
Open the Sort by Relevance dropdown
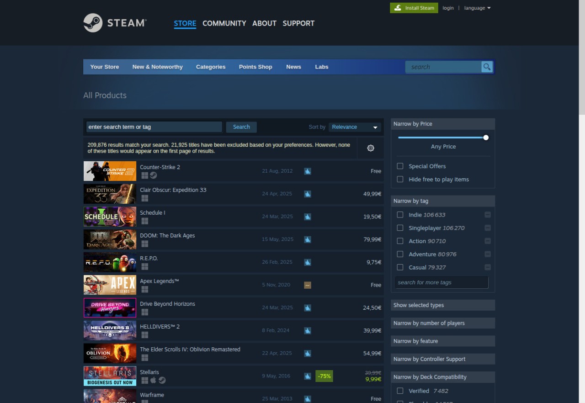pos(355,127)
